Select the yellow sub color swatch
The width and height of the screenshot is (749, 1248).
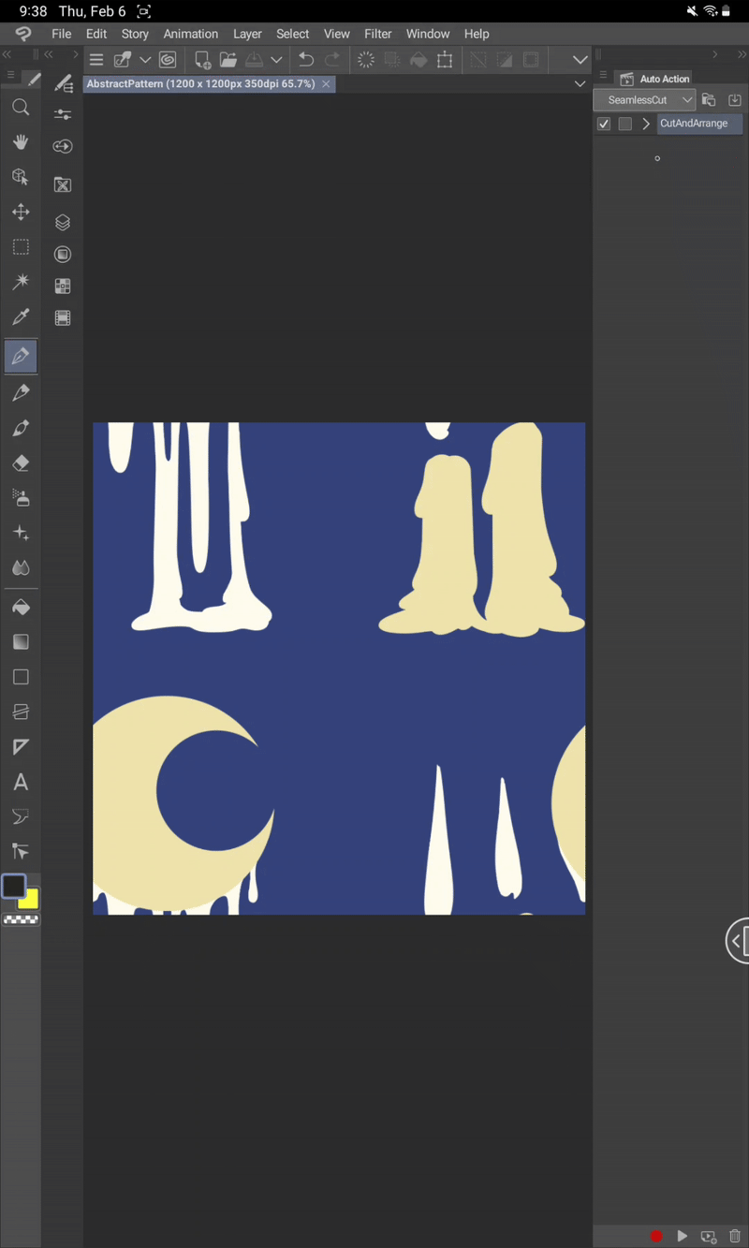click(30, 900)
